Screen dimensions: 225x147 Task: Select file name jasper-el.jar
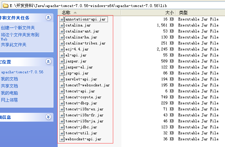[79, 67]
